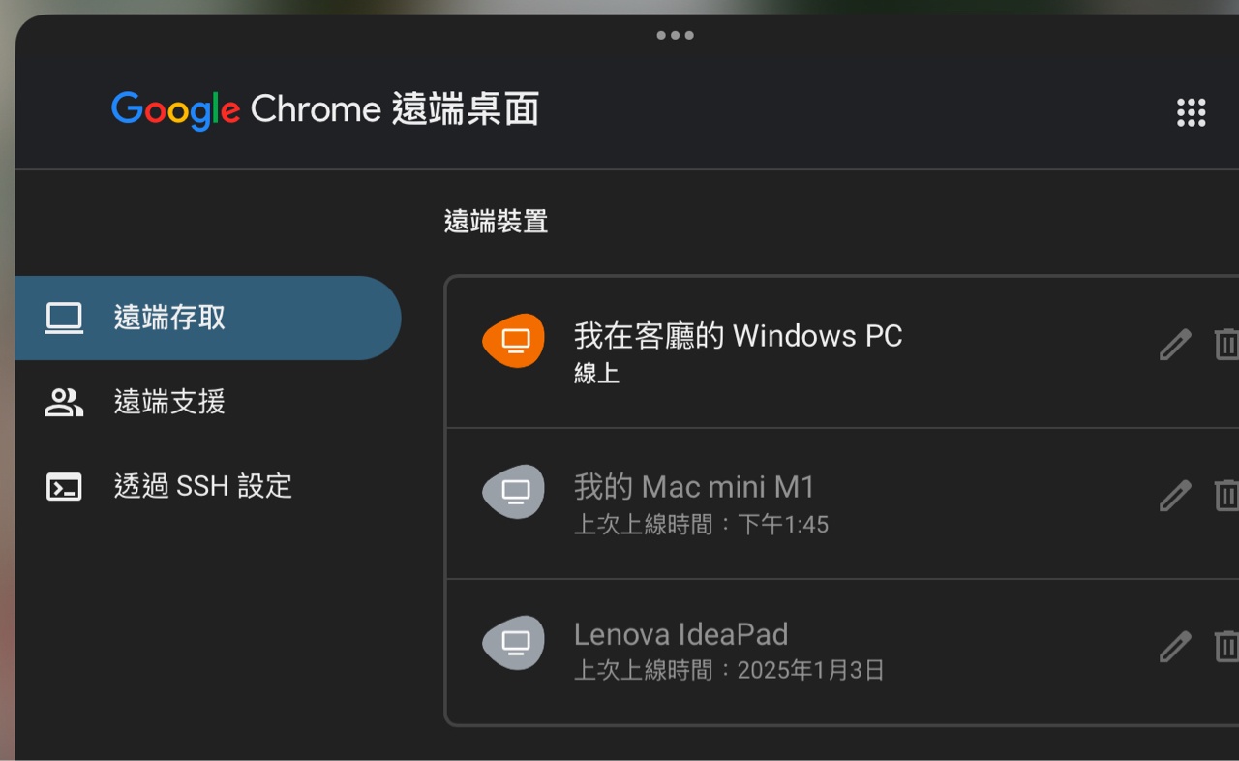This screenshot has height=761, width=1239.
Task: Open the 透過 SSH 設定 sidebar item
Action: tap(202, 486)
